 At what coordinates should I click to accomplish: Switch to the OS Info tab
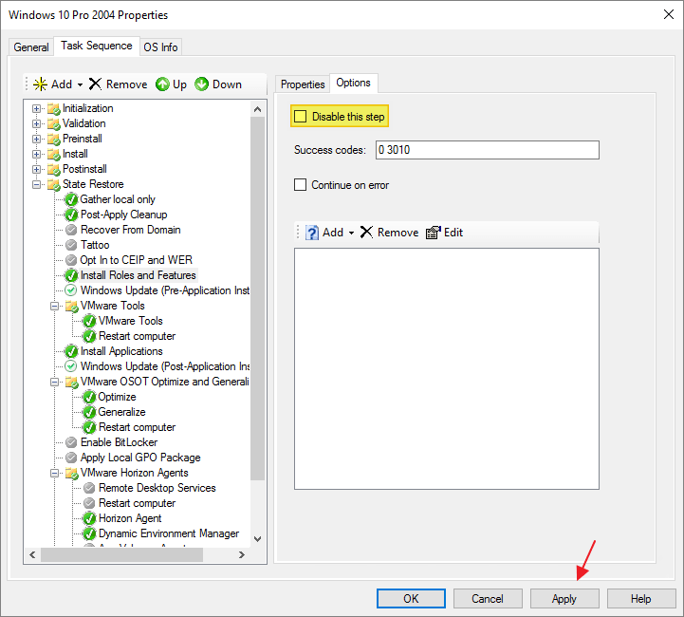click(160, 47)
